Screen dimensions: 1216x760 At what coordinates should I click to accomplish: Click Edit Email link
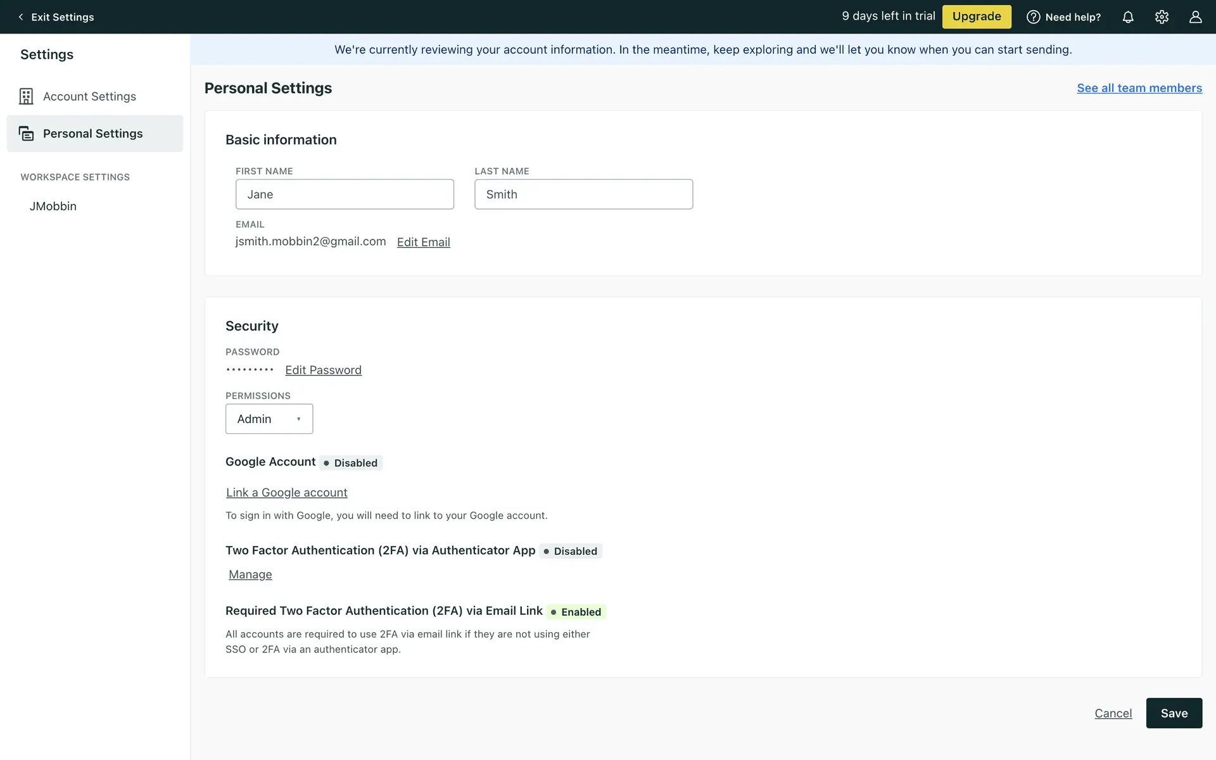point(423,242)
